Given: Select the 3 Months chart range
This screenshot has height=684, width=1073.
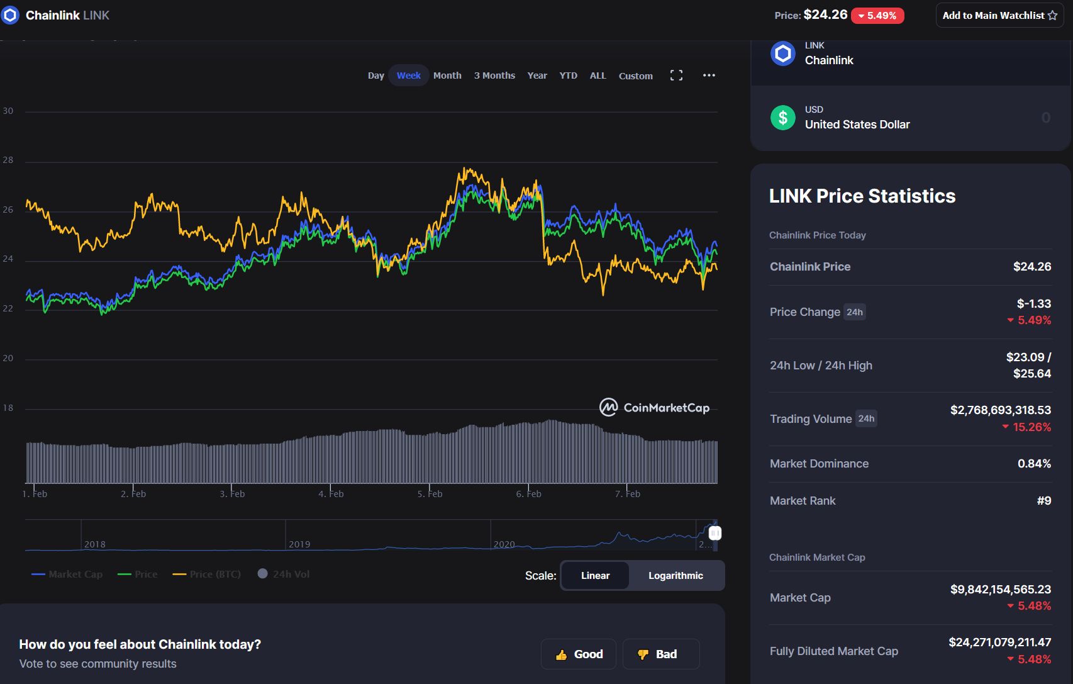Looking at the screenshot, I should point(494,76).
